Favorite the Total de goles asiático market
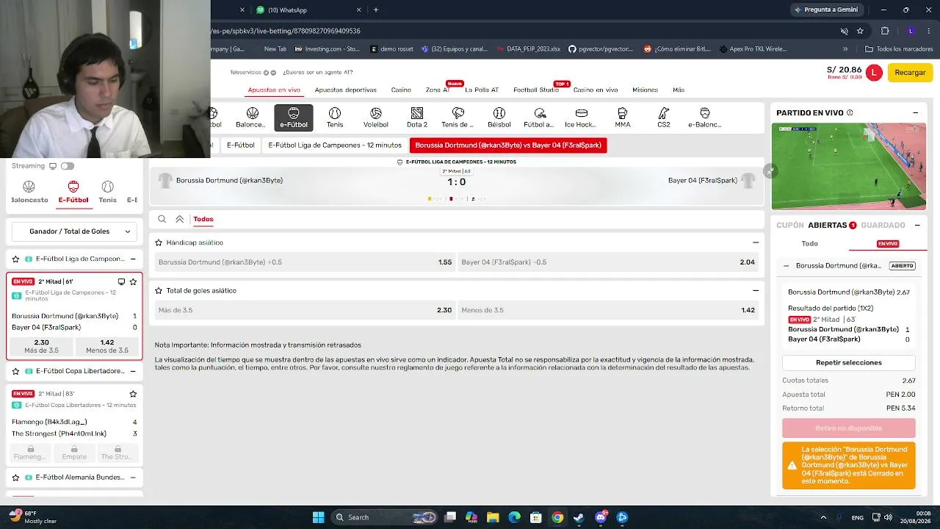940x529 pixels. (159, 291)
